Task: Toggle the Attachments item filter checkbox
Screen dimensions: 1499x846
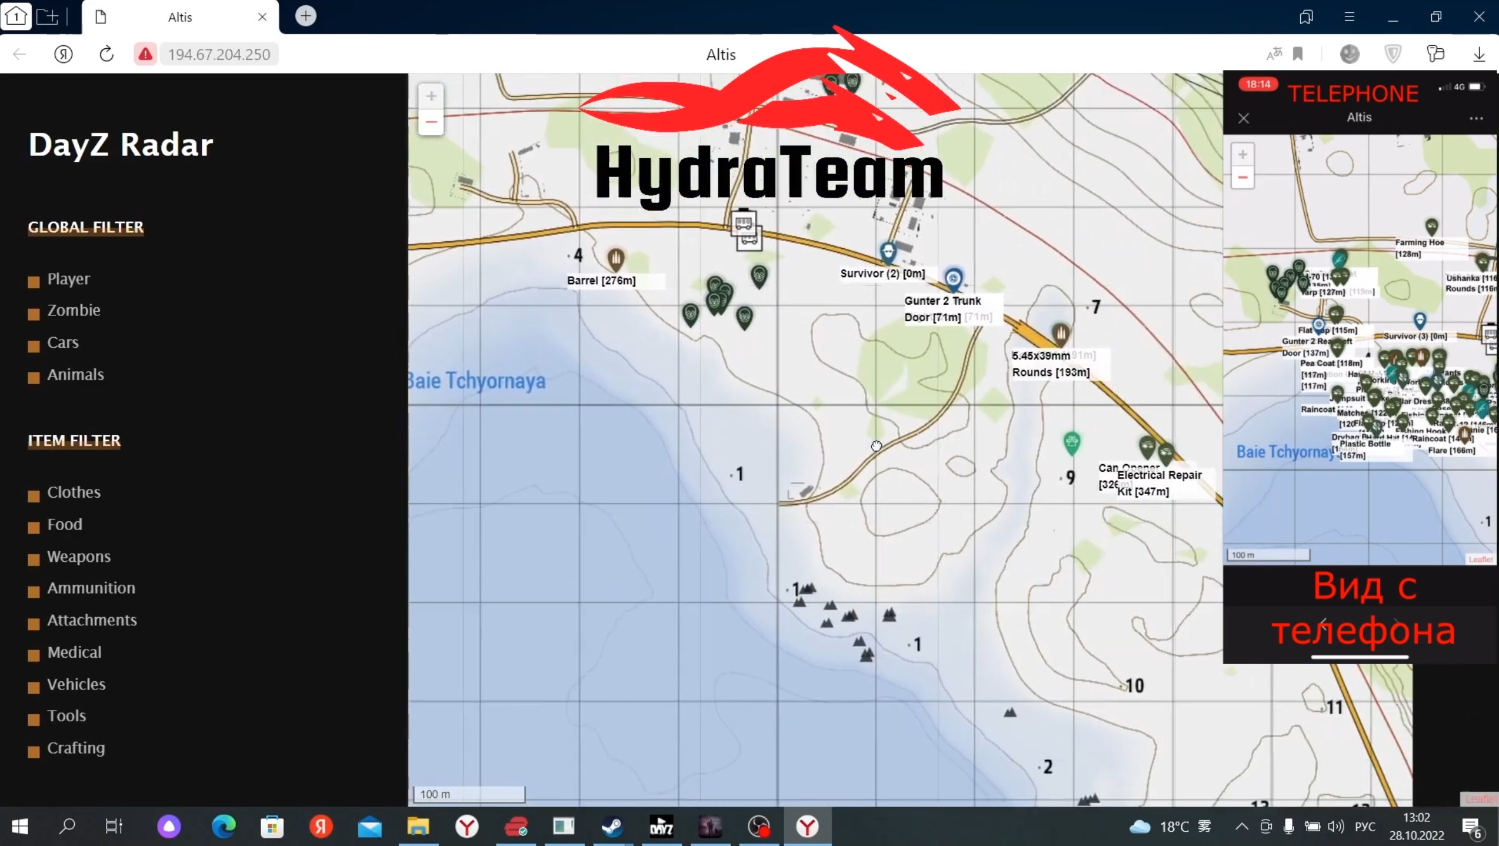Action: pos(34,624)
